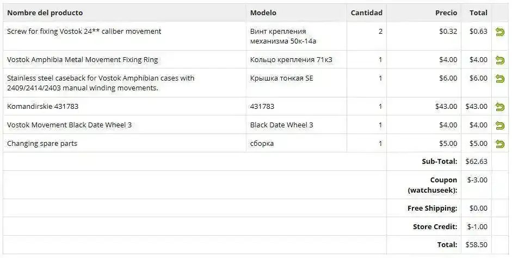Click return icon for Komandirskie 431783 row
Screen dimensions: 512x258
pyautogui.click(x=499, y=107)
